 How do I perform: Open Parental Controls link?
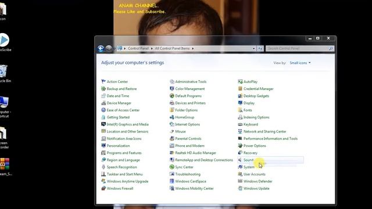click(188, 138)
